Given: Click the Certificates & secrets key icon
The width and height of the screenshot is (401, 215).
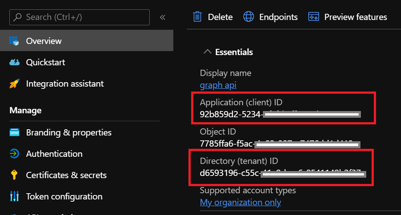Looking at the screenshot, I should pyautogui.click(x=14, y=175).
